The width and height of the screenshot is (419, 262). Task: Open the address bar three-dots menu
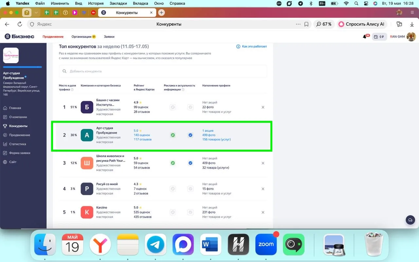tap(298, 24)
